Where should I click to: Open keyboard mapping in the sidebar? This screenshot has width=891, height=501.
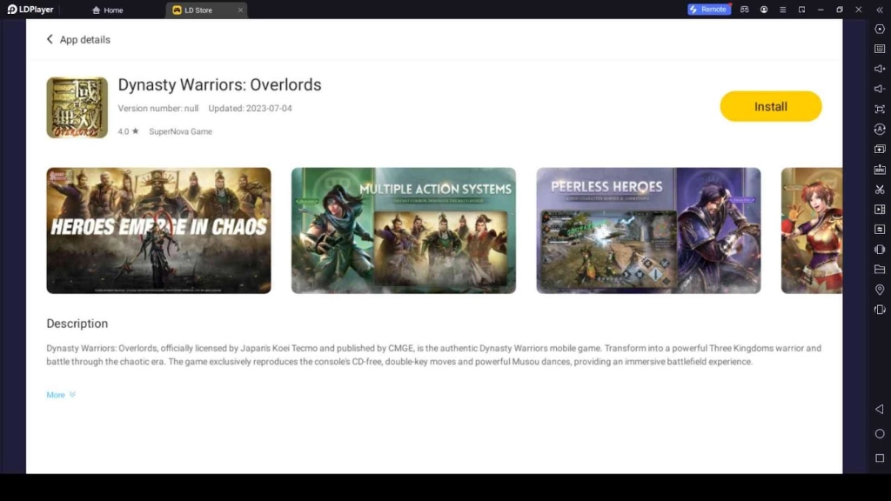click(880, 49)
